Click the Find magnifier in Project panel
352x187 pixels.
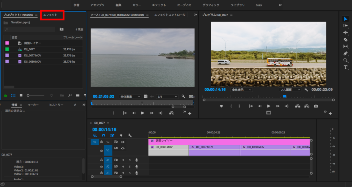(70, 95)
